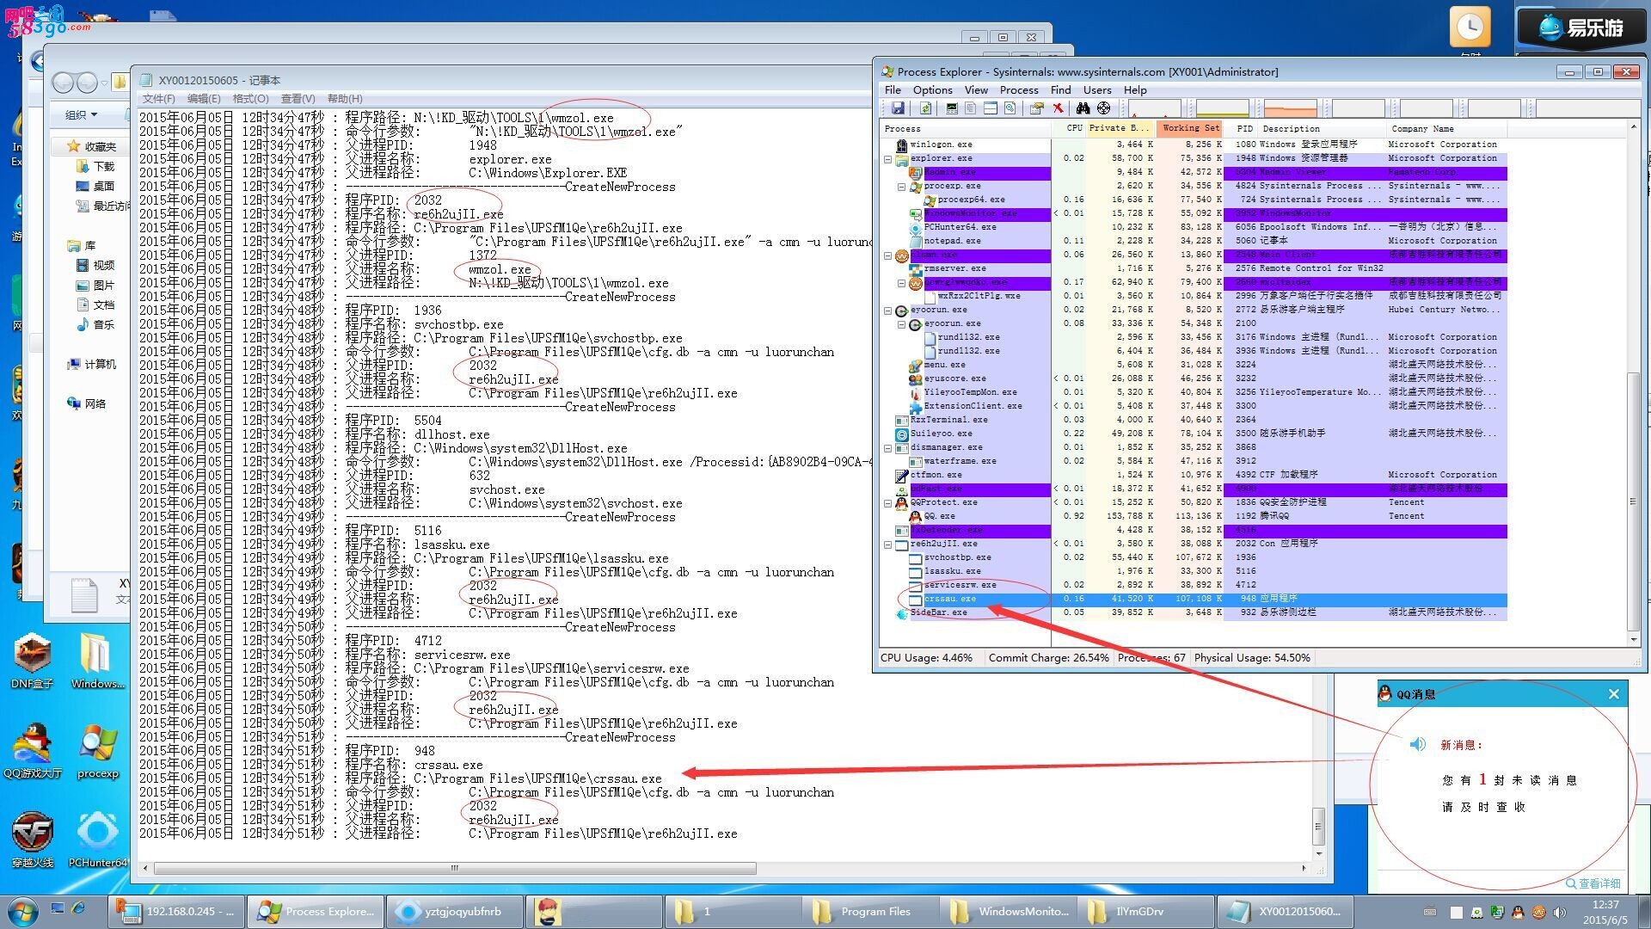
Task: Open File menu in Process Explorer
Action: click(893, 89)
